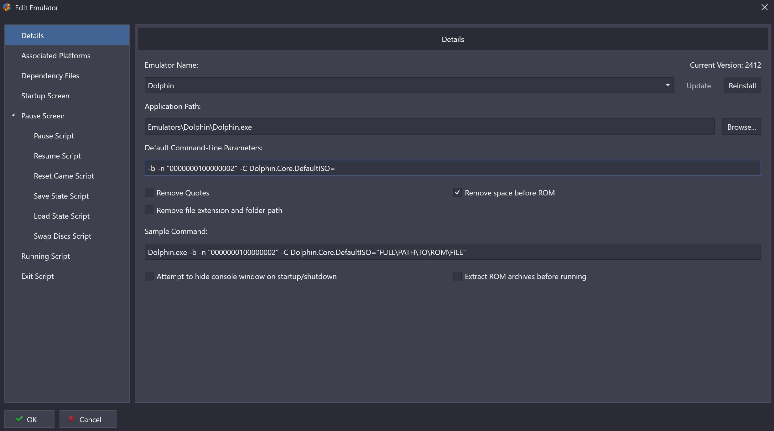Reinstall the Dolphin emulator

[742, 86]
